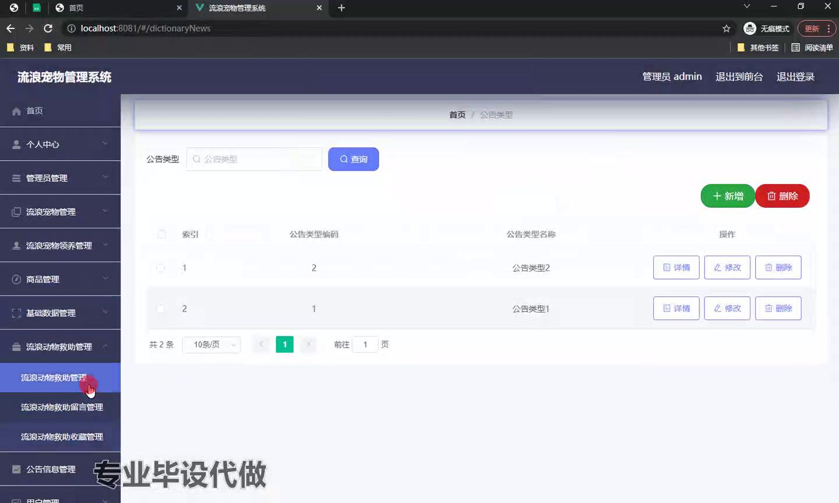Click the 退出登录 link in header
This screenshot has width=839, height=503.
(795, 77)
